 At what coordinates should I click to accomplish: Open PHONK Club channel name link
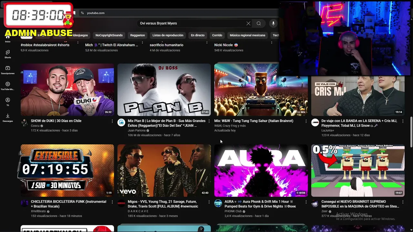(x=233, y=211)
